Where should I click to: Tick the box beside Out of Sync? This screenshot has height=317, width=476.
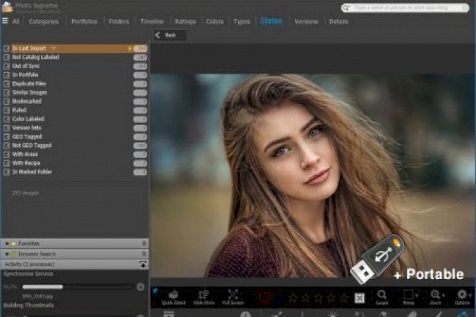[x=7, y=66]
